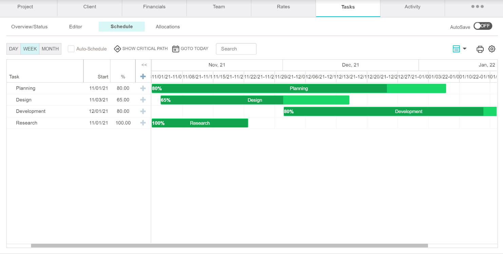Expand the layout view dropdown arrow
This screenshot has height=254, width=503.
(x=465, y=49)
